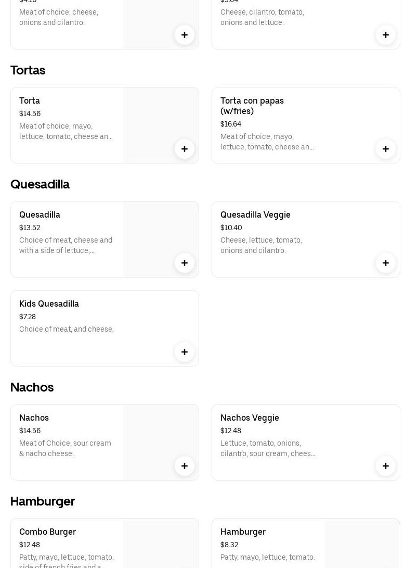The height and width of the screenshot is (568, 418).
Task: Add the $4.16 meat of choice item
Action: tap(185, 35)
